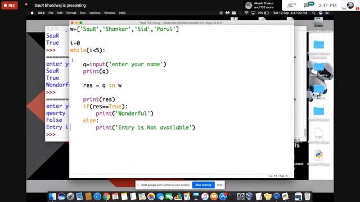Open FaceTime from the dock

[x=169, y=196]
